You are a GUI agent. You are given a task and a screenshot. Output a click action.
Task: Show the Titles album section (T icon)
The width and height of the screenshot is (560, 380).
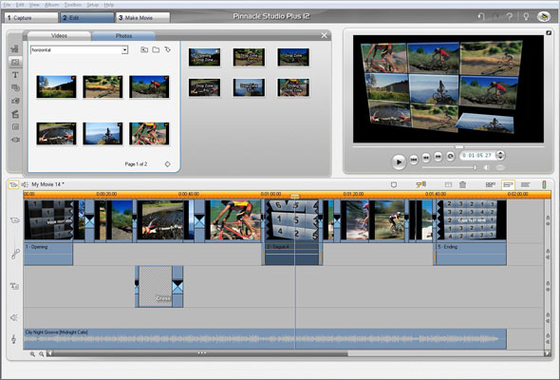click(x=15, y=75)
